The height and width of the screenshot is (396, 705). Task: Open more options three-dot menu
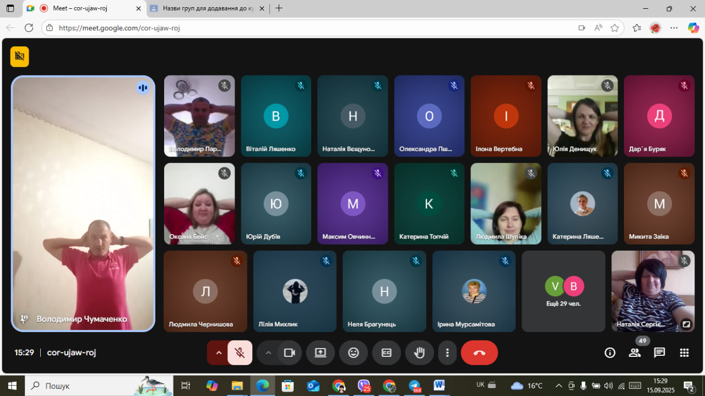point(448,353)
